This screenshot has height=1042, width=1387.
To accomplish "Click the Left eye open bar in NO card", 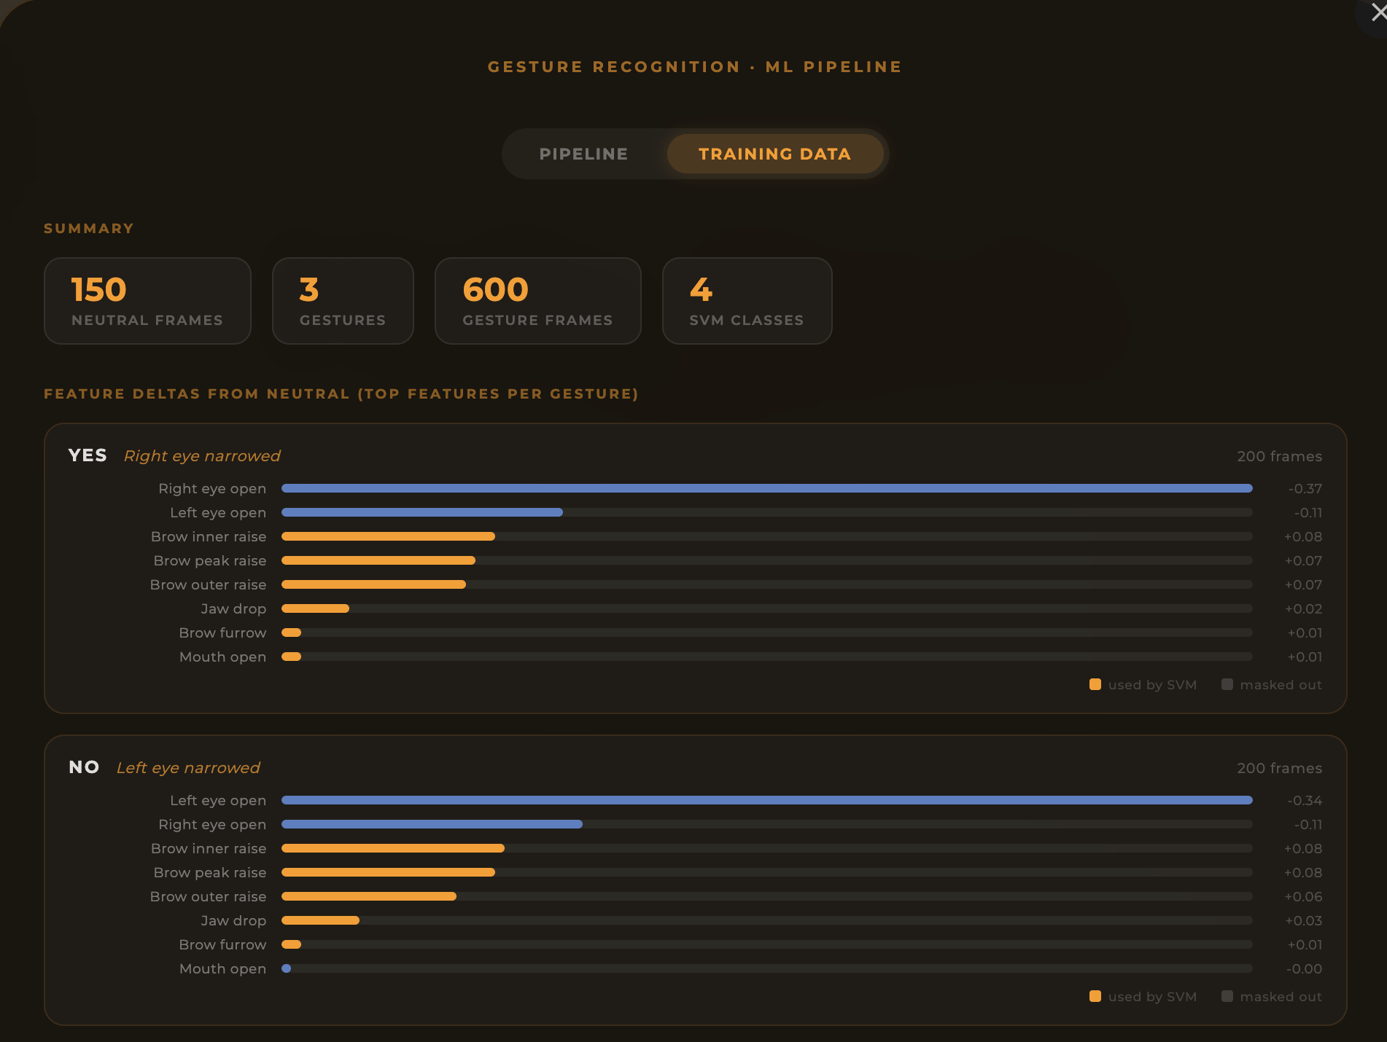I will [x=767, y=800].
